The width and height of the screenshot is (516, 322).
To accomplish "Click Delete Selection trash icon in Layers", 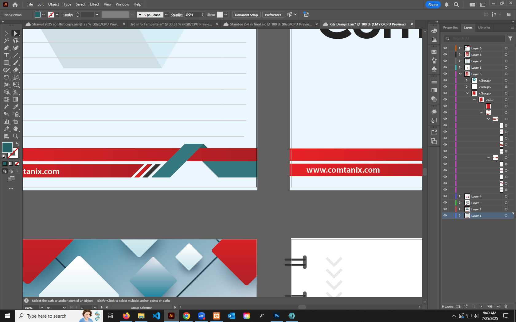I will point(506,306).
